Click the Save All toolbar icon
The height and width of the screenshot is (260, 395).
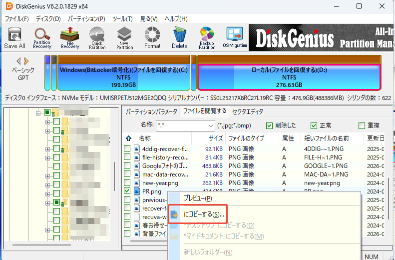pos(14,38)
